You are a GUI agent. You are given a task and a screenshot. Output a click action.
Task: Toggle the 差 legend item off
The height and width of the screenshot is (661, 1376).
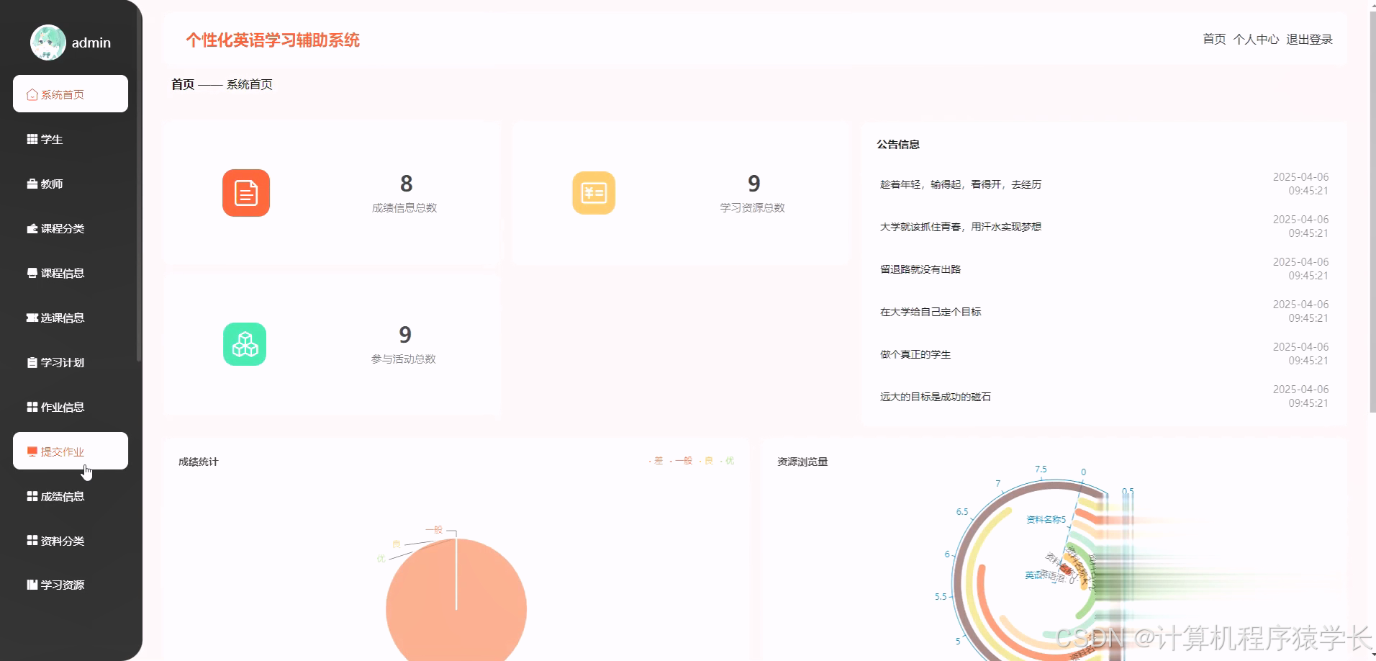click(x=658, y=461)
